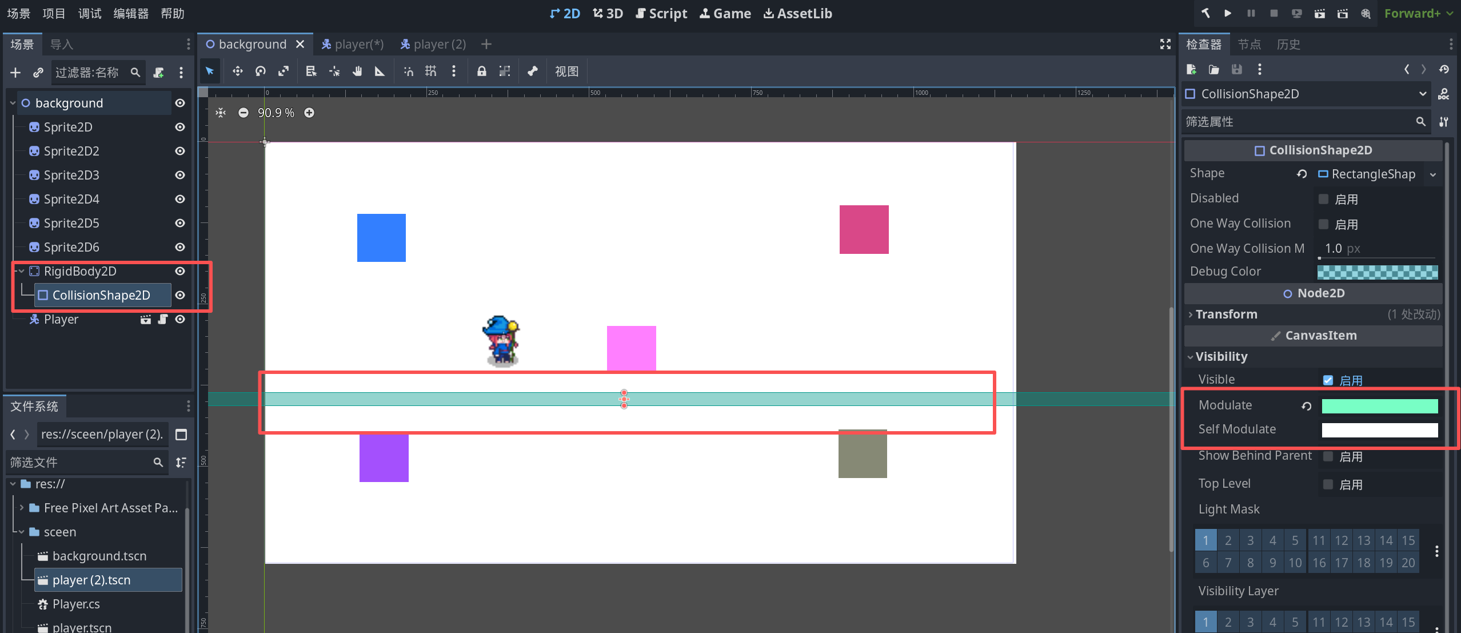Open the Debug Color picker
Viewport: 1461px width, 633px height.
coord(1378,272)
